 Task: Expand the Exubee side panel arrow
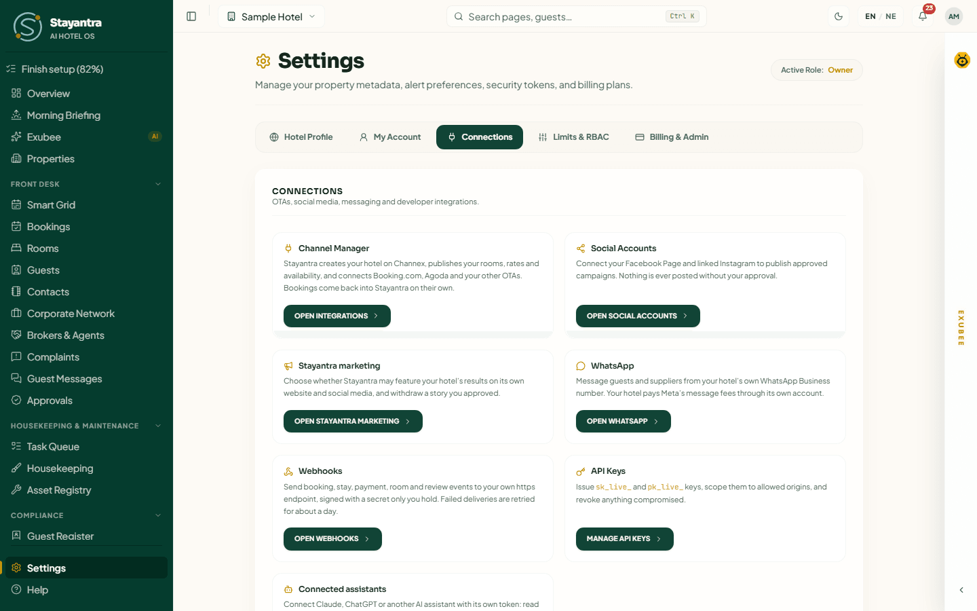pos(961,590)
